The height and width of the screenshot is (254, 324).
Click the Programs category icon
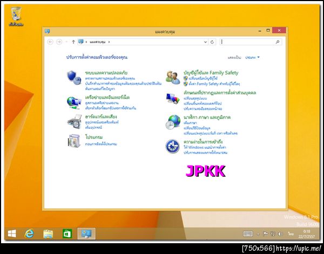pos(74,141)
